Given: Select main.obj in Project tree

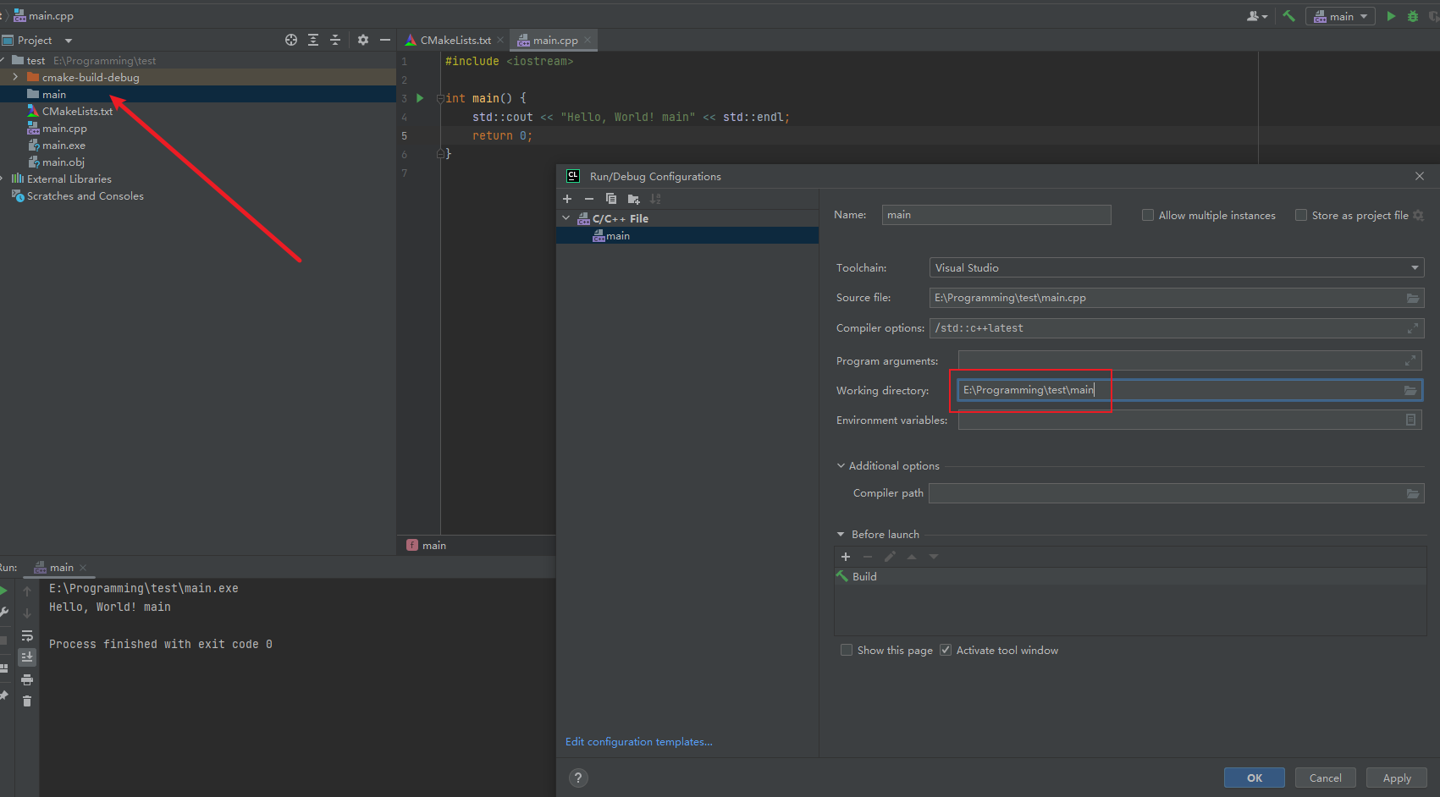Looking at the screenshot, I should 63,162.
